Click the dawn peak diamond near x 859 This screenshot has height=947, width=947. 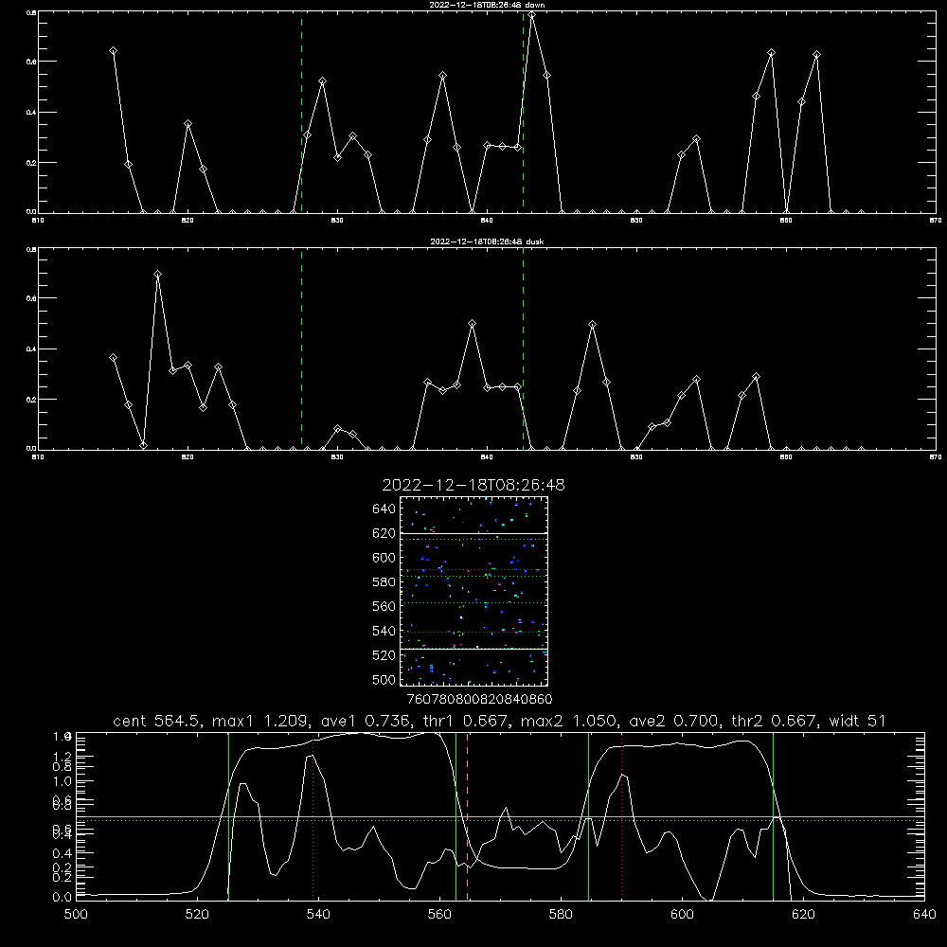pyautogui.click(x=771, y=53)
